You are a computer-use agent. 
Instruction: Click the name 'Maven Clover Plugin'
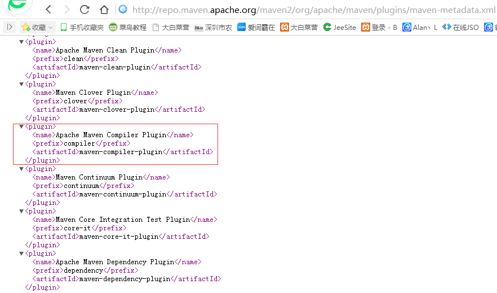point(93,93)
